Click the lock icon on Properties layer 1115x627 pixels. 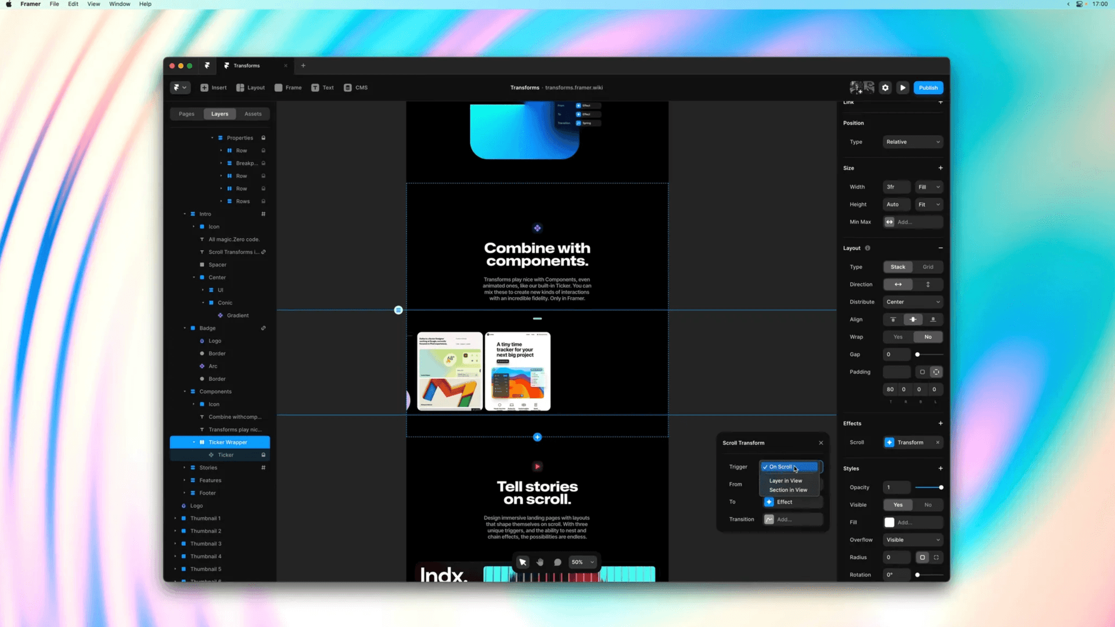(263, 138)
